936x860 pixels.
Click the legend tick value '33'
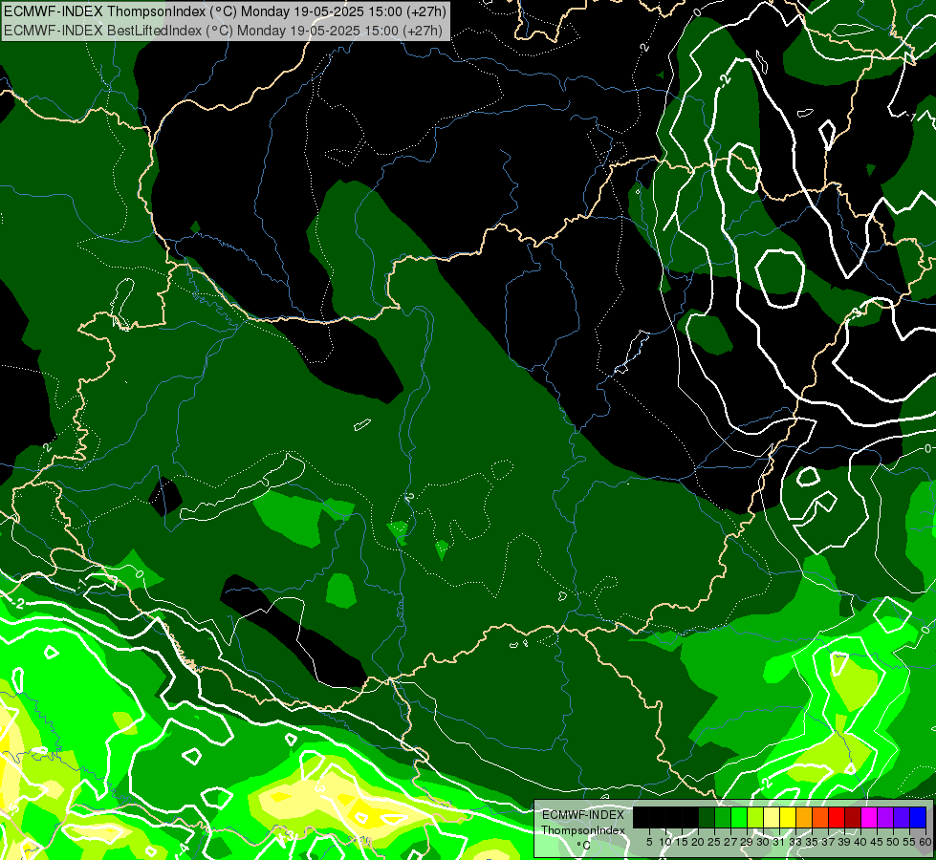tap(795, 842)
